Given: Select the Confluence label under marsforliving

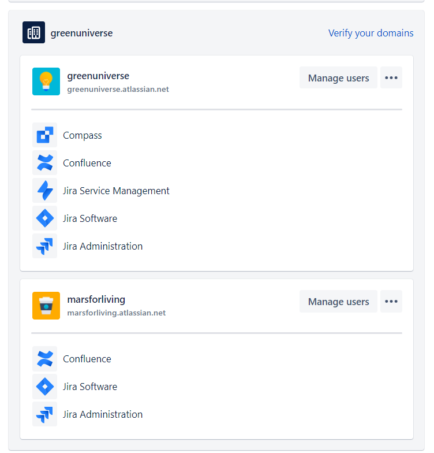Looking at the screenshot, I should [87, 359].
